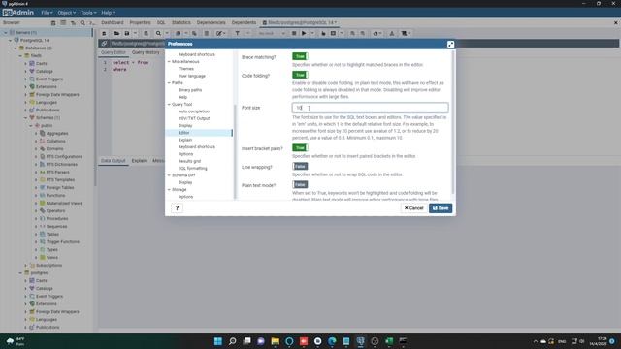Select SQL formatting in Preferences tree
Viewport: 621px width, 349px height.
point(192,168)
